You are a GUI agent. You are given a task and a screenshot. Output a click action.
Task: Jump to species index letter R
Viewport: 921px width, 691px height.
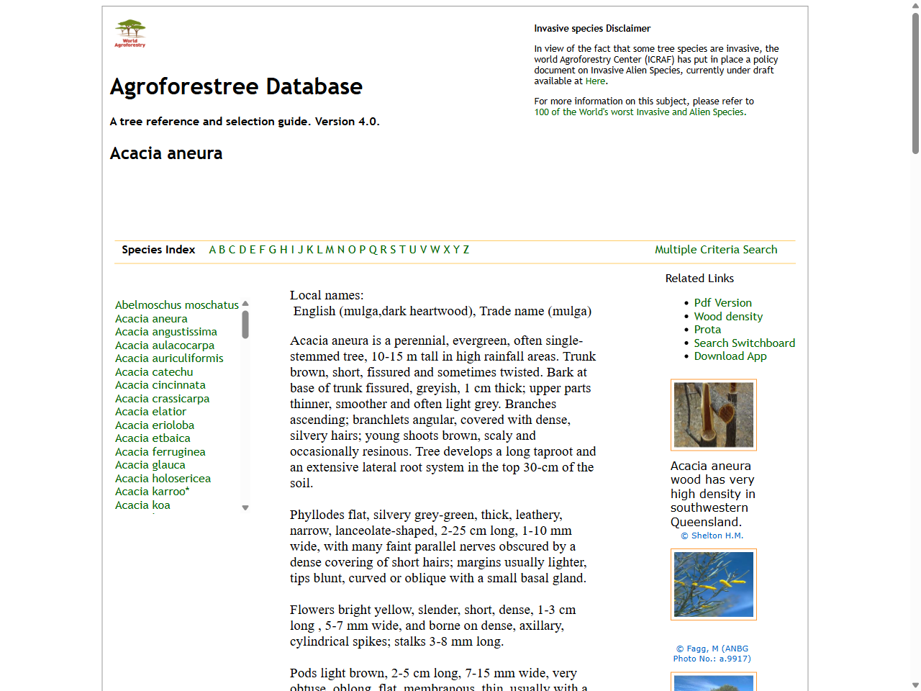click(384, 250)
